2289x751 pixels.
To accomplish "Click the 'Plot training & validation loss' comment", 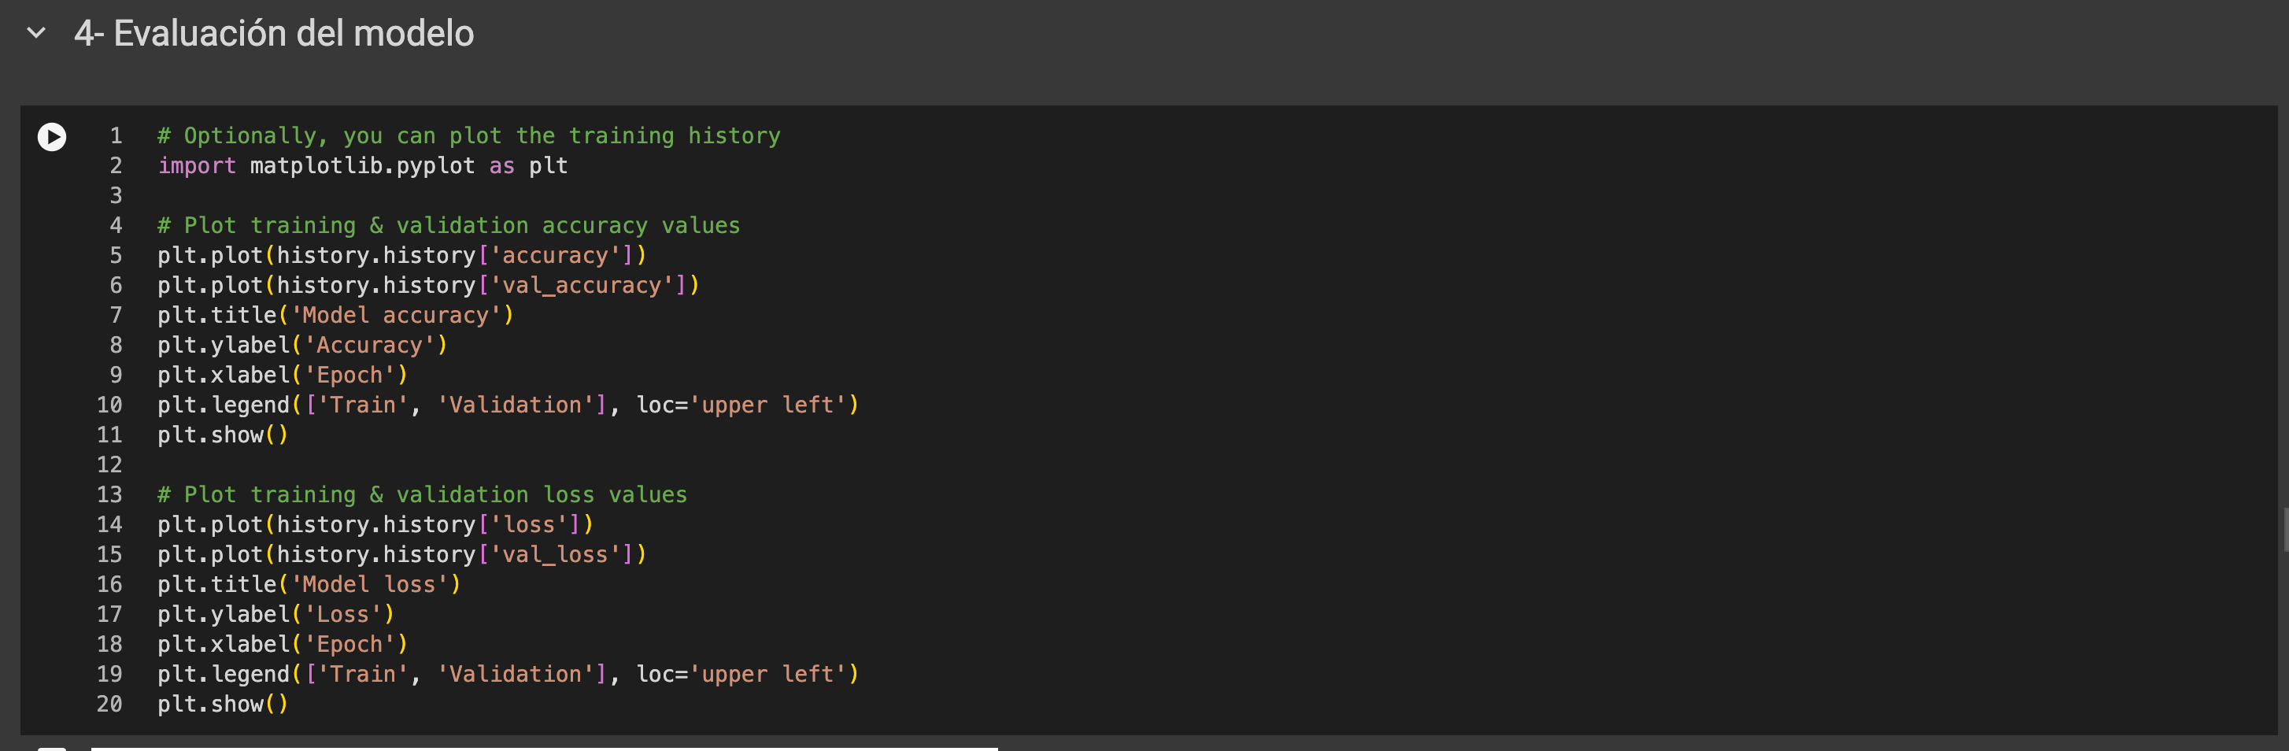I will coord(422,495).
